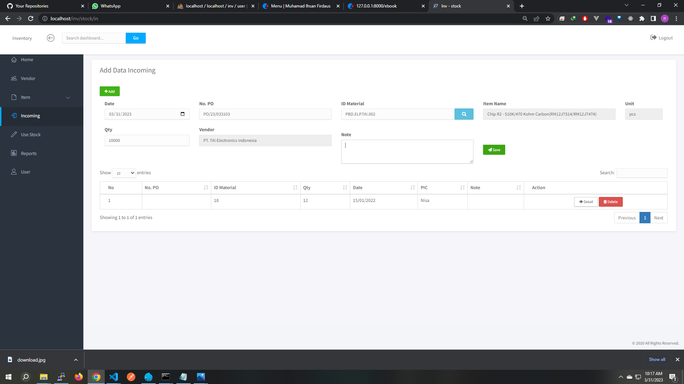Open Chrome three-dot menu
Screen dimensions: 684x384
[676, 18]
